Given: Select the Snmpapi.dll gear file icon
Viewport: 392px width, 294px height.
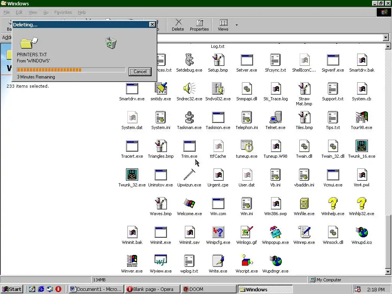Looking at the screenshot, I should click(247, 88).
